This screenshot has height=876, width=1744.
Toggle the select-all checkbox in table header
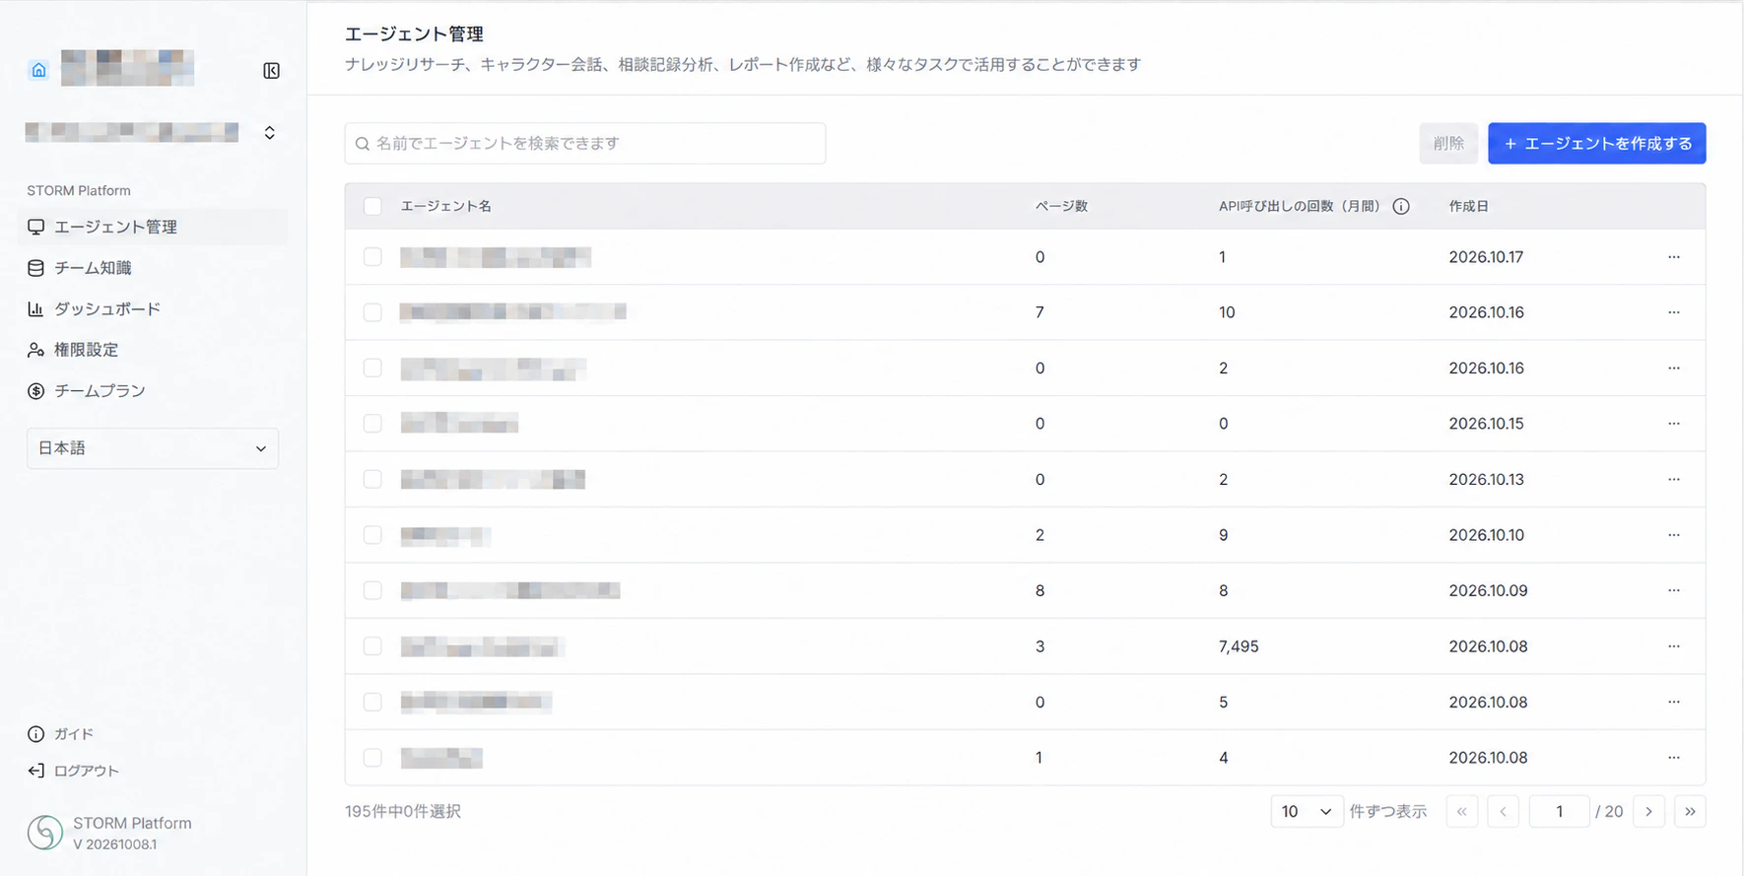[372, 206]
